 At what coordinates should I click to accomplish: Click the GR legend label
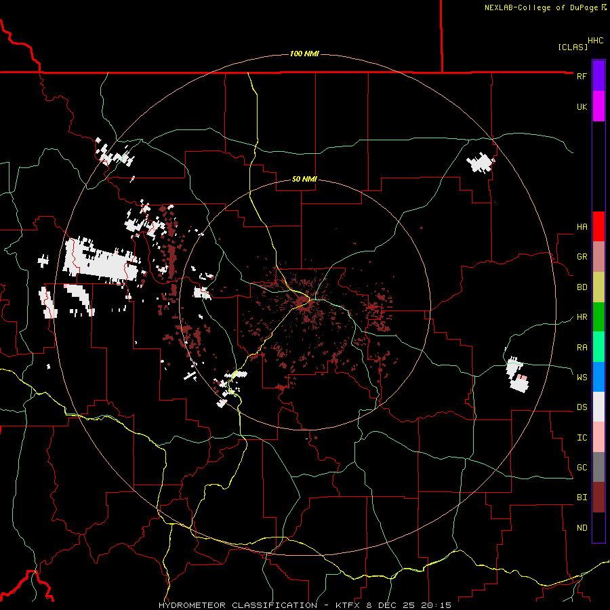click(x=582, y=257)
